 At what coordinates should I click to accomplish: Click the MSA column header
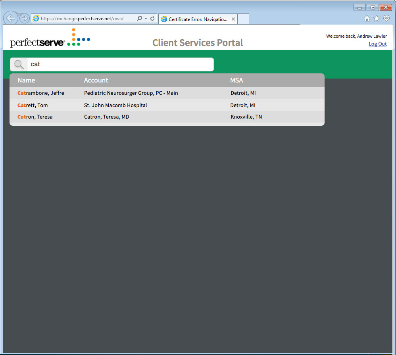[x=236, y=80]
